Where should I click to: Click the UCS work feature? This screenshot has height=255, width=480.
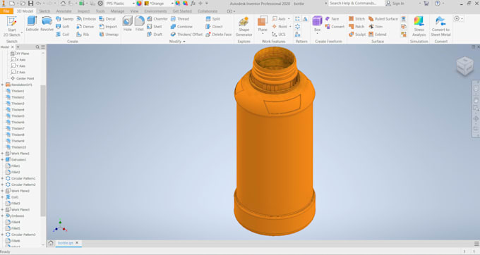(x=279, y=35)
